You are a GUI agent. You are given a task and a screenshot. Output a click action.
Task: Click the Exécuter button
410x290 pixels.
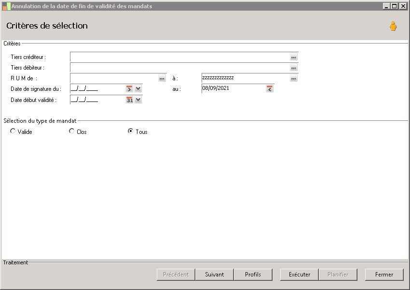pos(300,275)
